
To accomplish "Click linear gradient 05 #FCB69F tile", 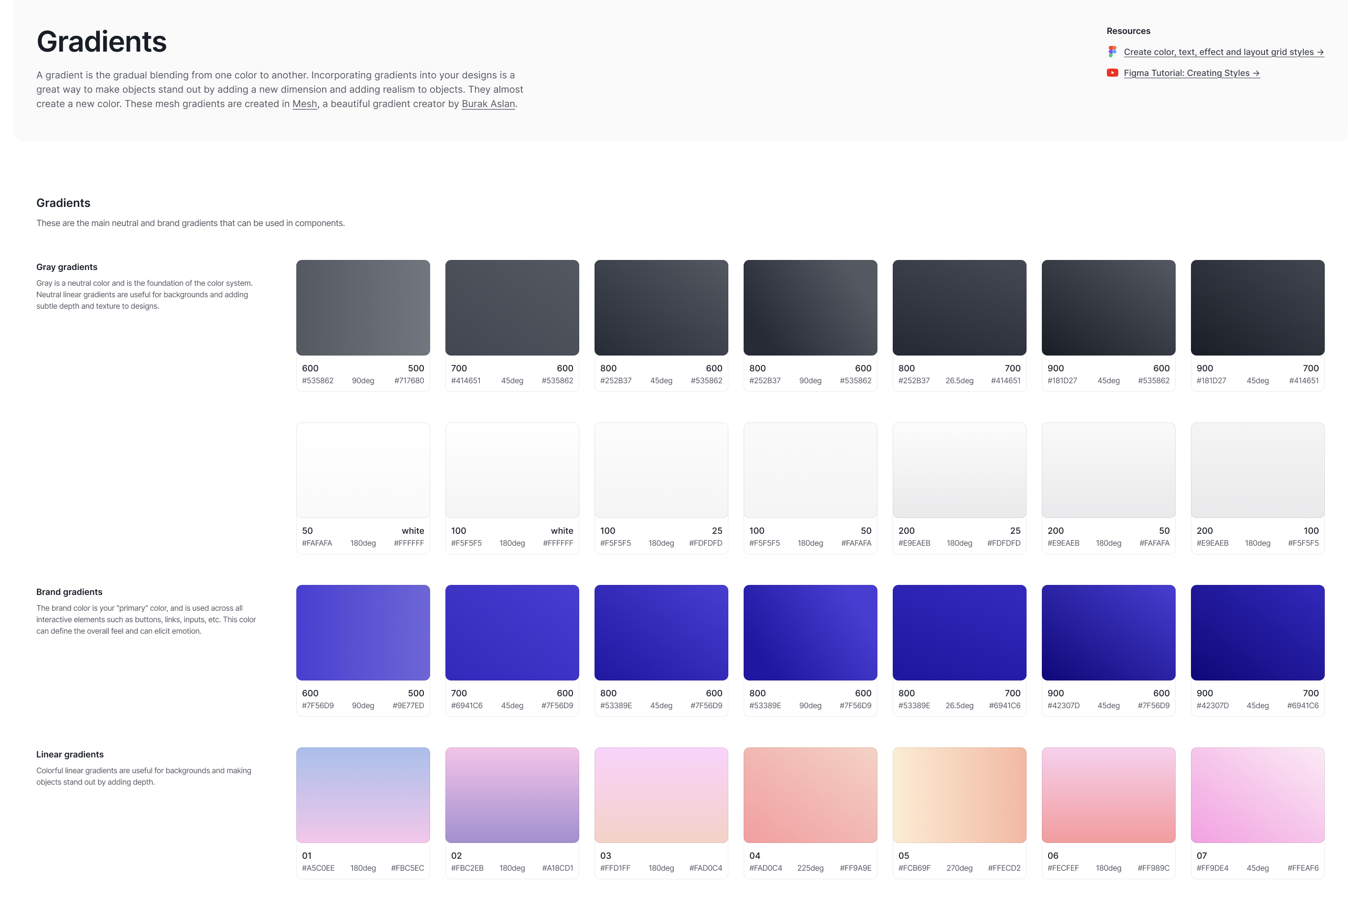I will 959,795.
